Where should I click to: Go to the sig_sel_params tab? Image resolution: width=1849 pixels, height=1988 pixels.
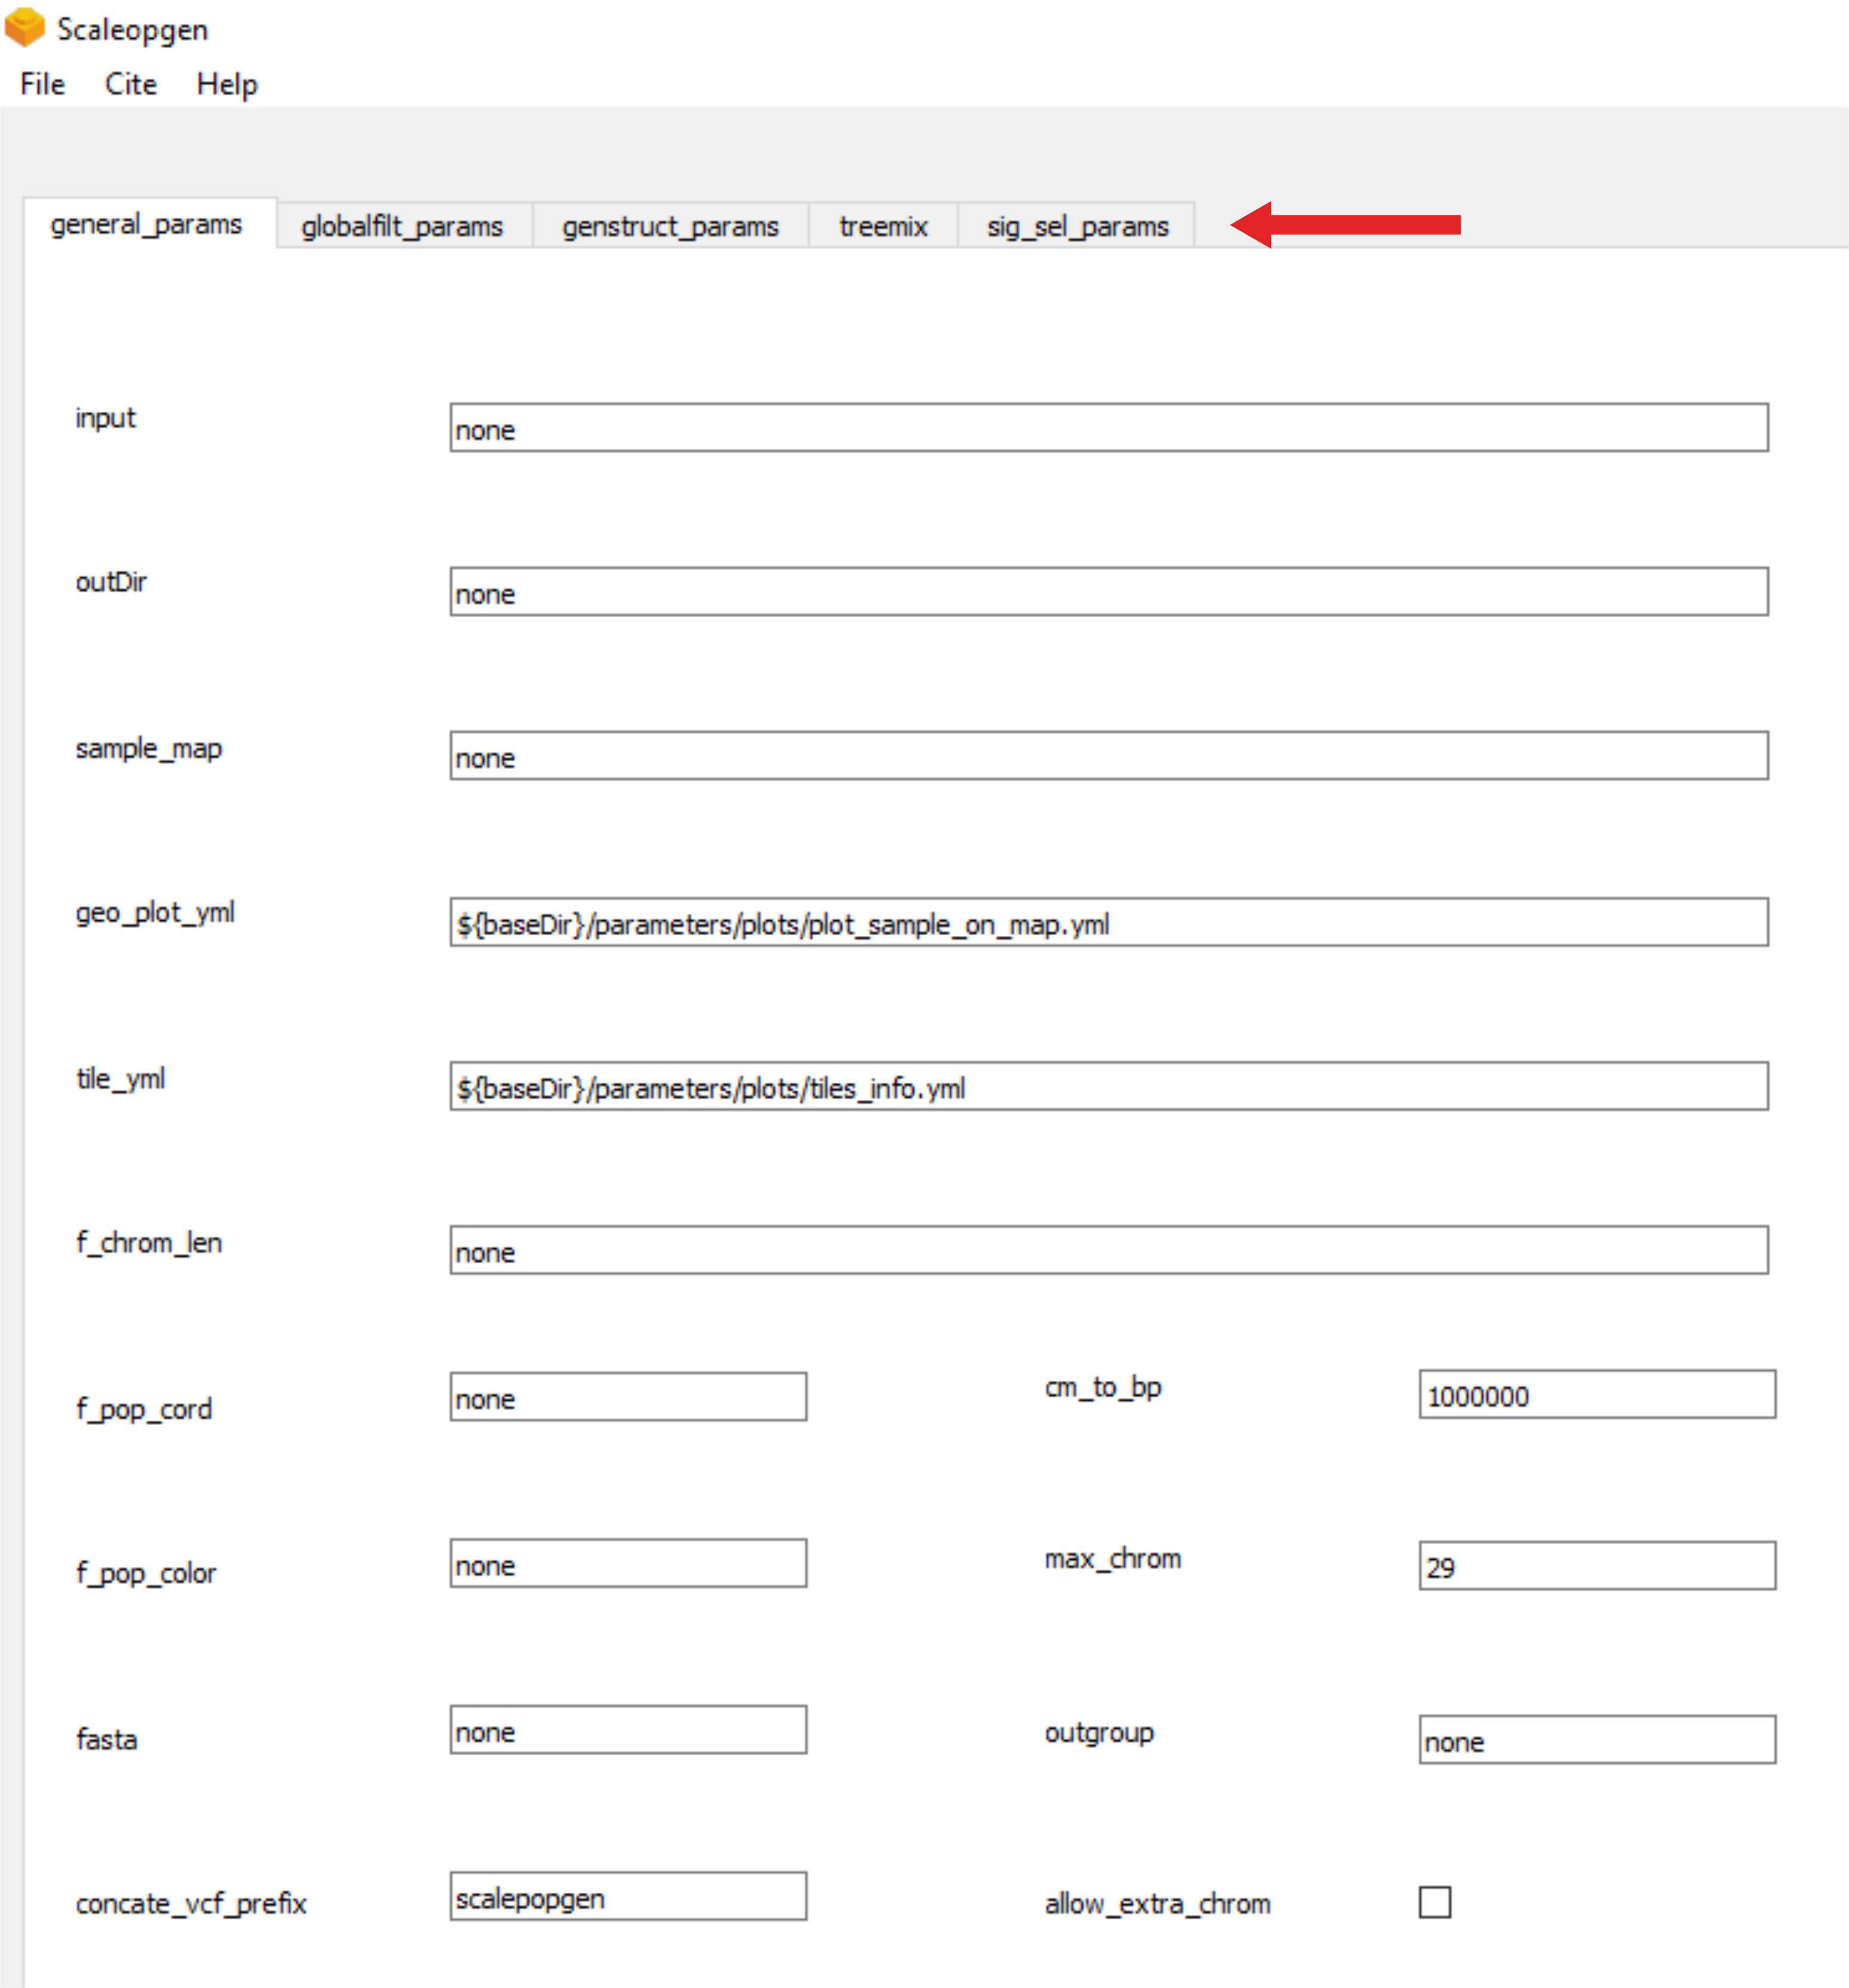pyautogui.click(x=1077, y=226)
